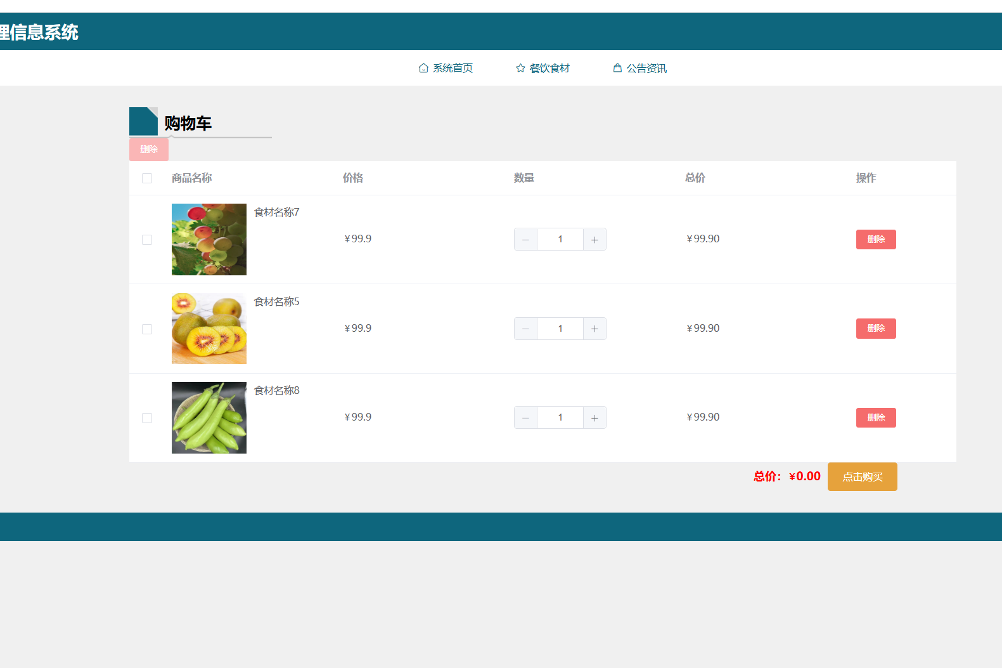Focus the quantity field of 食材名称5
This screenshot has width=1002, height=668.
pyautogui.click(x=560, y=329)
